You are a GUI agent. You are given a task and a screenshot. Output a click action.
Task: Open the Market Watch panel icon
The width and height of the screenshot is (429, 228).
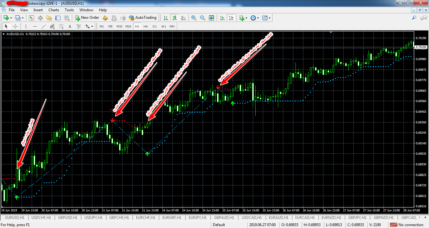[x=31, y=18]
